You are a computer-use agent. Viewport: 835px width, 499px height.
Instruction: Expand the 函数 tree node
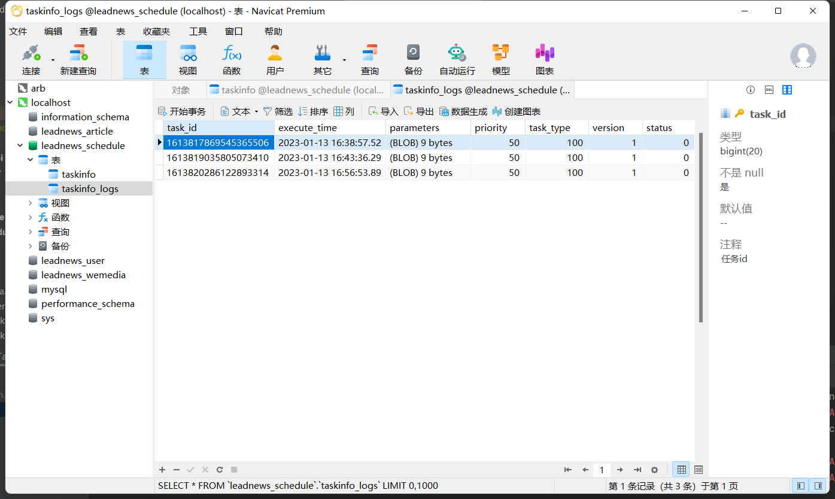31,217
